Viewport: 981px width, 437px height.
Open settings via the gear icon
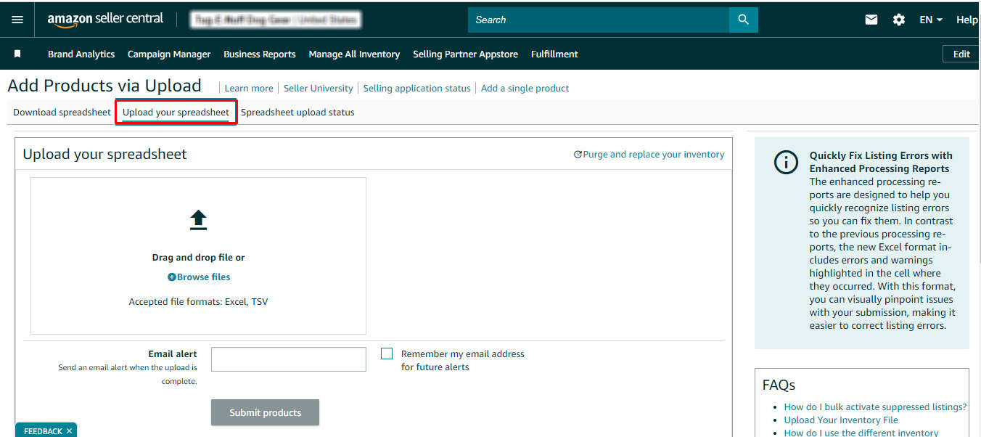tap(899, 20)
